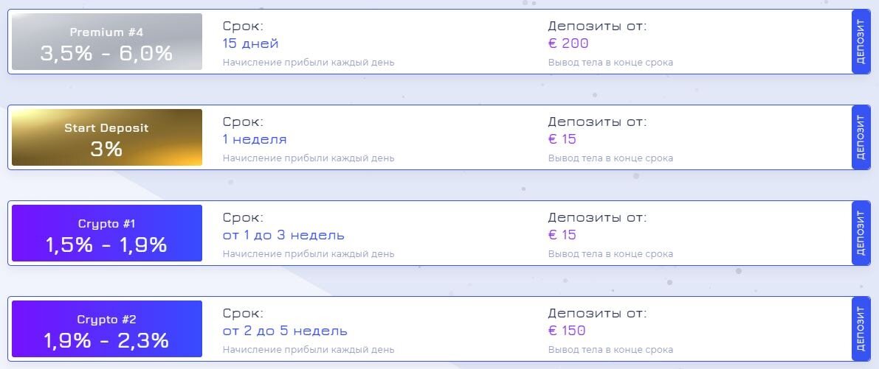Select the silver Premium #4 plan badge
Screen dimensions: 879x369
107,42
